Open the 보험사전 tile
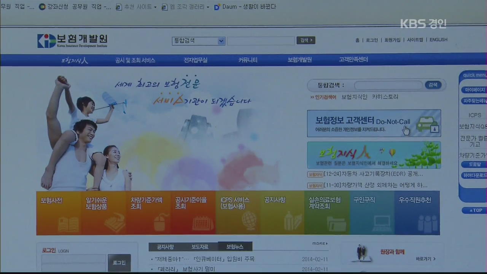Viewport: 487px width, 274px height. pos(59,213)
